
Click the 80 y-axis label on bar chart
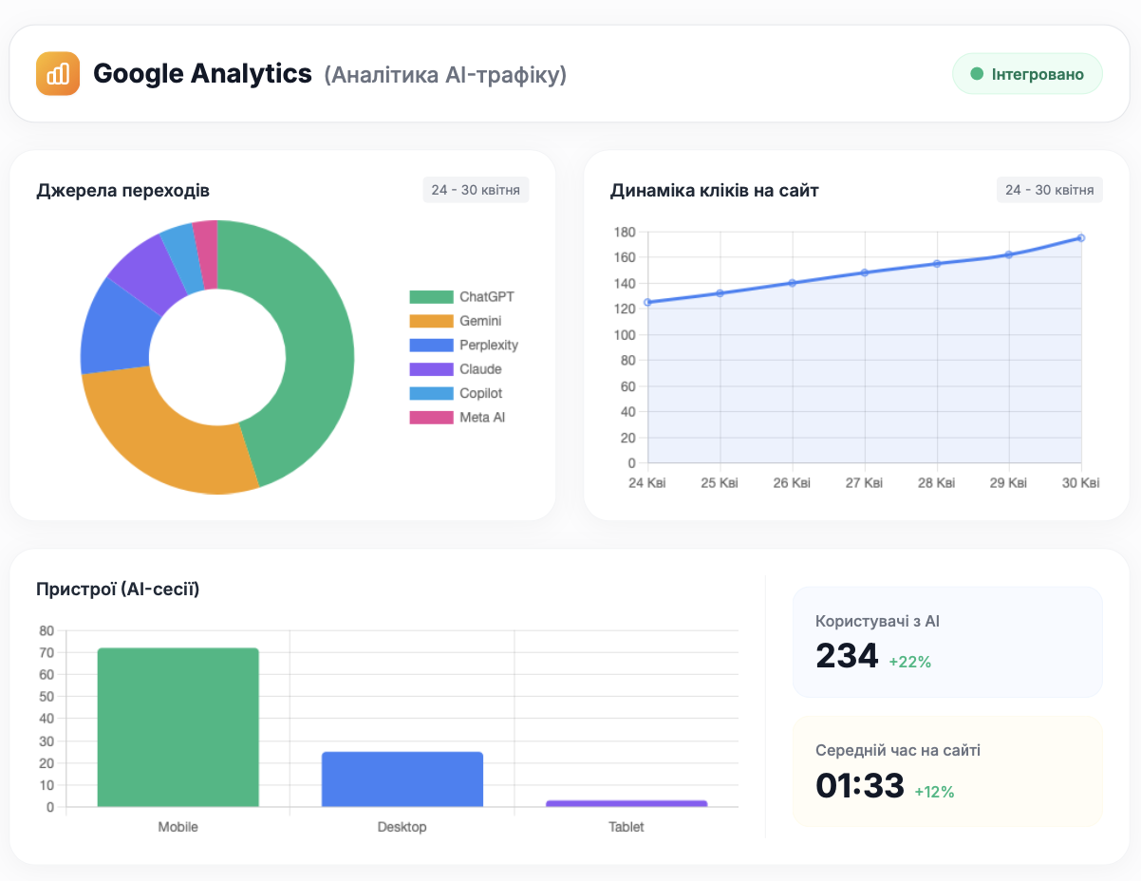tap(47, 630)
